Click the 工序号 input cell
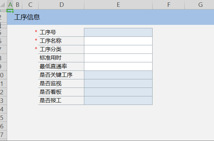 click(118, 32)
